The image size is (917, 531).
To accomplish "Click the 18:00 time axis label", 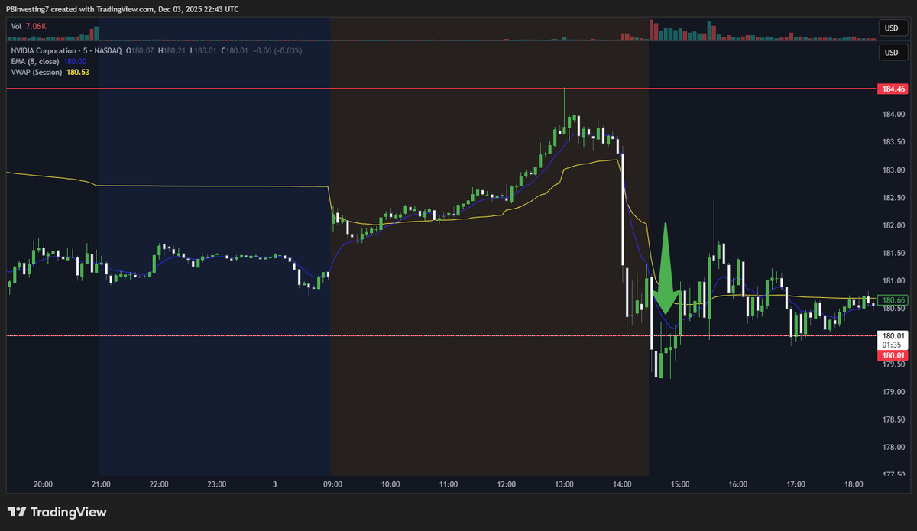I will click(x=854, y=484).
